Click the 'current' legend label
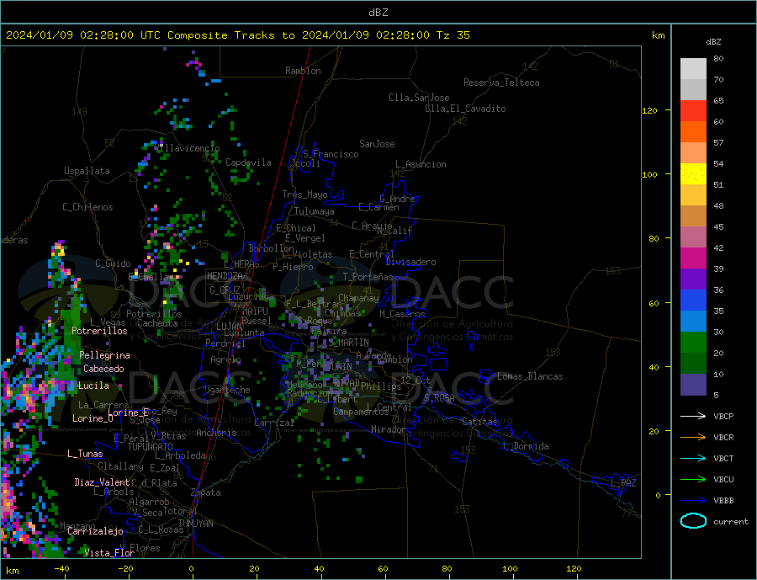 click(x=731, y=522)
